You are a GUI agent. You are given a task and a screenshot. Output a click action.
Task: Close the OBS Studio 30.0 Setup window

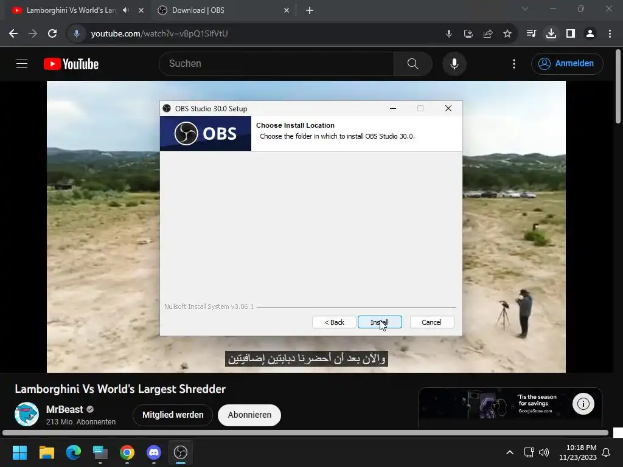pos(448,108)
